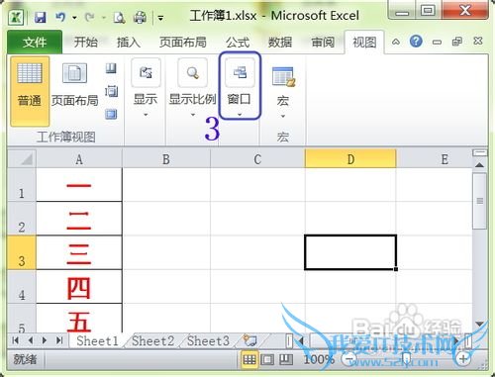The height and width of the screenshot is (377, 495).
Task: Switch to the 公式 ribbon tab
Action: click(x=238, y=43)
